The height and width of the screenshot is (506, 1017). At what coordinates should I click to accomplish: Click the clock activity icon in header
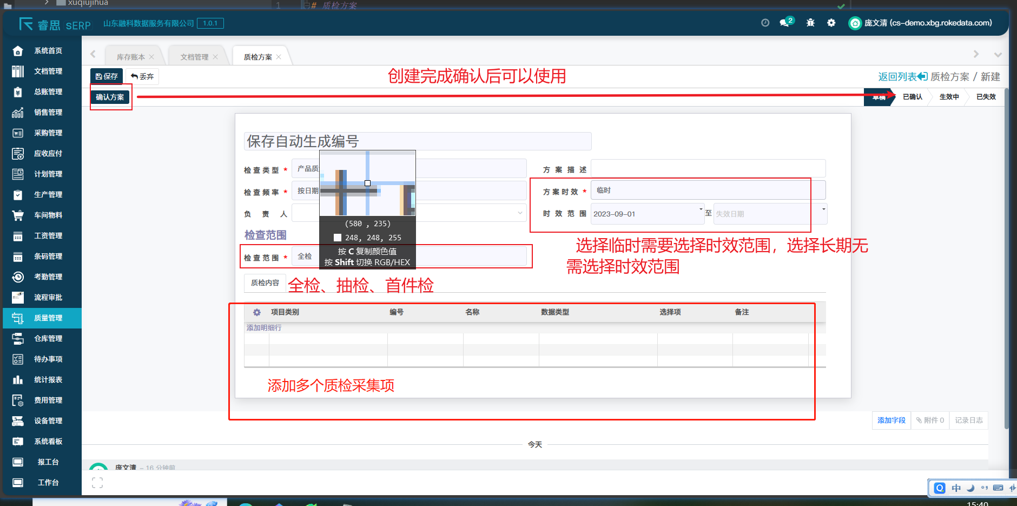(x=765, y=23)
